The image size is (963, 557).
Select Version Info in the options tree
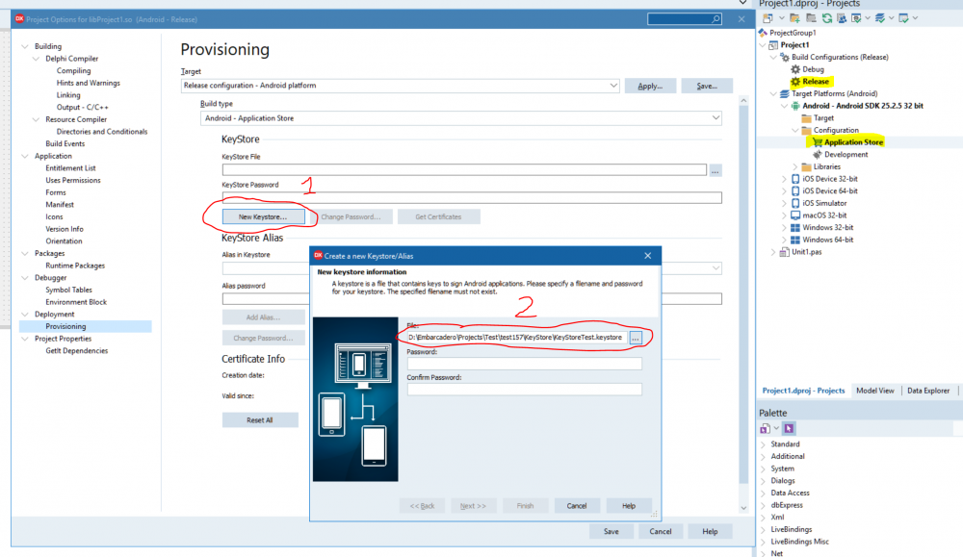tap(65, 229)
